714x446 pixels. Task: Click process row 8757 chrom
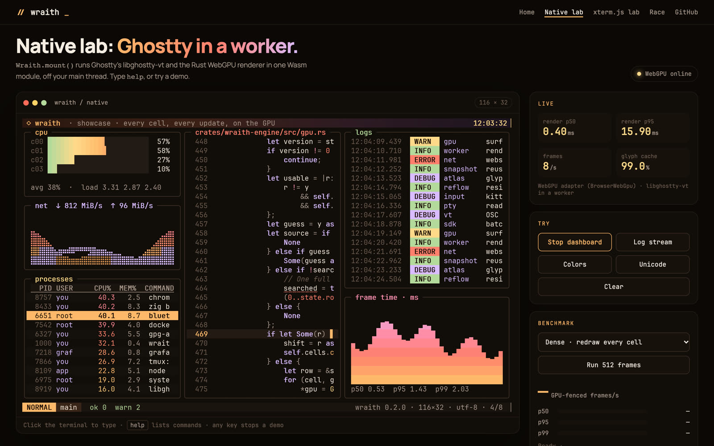[x=102, y=297]
